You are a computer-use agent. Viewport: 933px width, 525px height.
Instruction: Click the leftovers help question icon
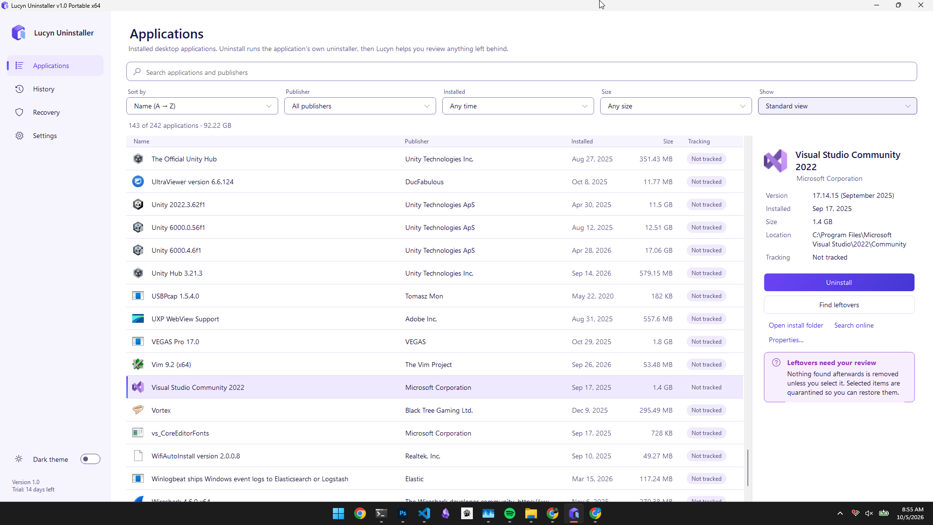click(x=777, y=363)
